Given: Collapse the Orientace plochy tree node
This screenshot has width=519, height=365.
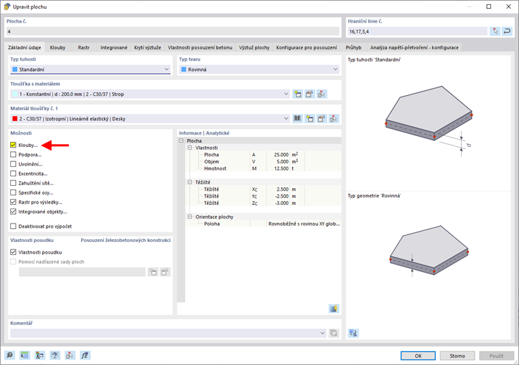Looking at the screenshot, I should pos(190,217).
